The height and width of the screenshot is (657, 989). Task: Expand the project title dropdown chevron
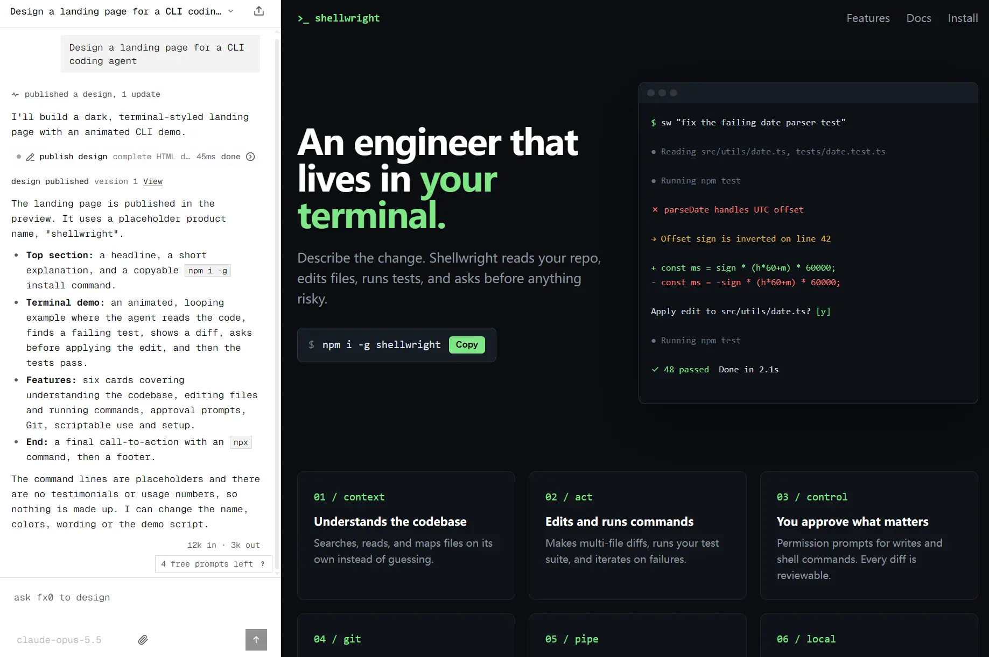[x=231, y=11]
